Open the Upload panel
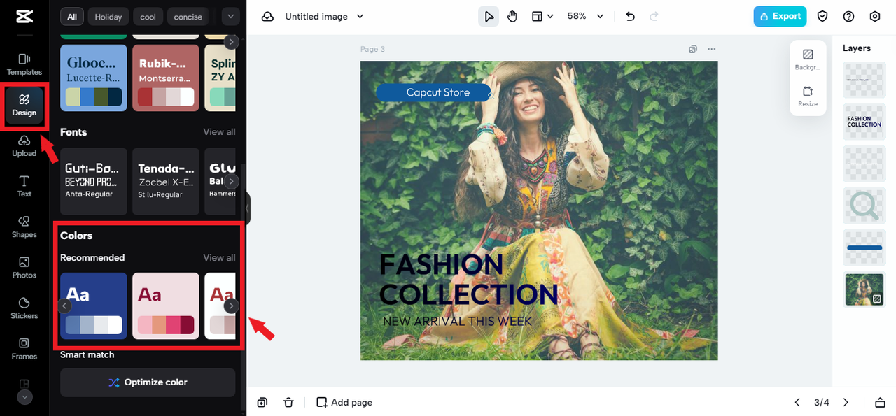896x416 pixels. [24, 146]
